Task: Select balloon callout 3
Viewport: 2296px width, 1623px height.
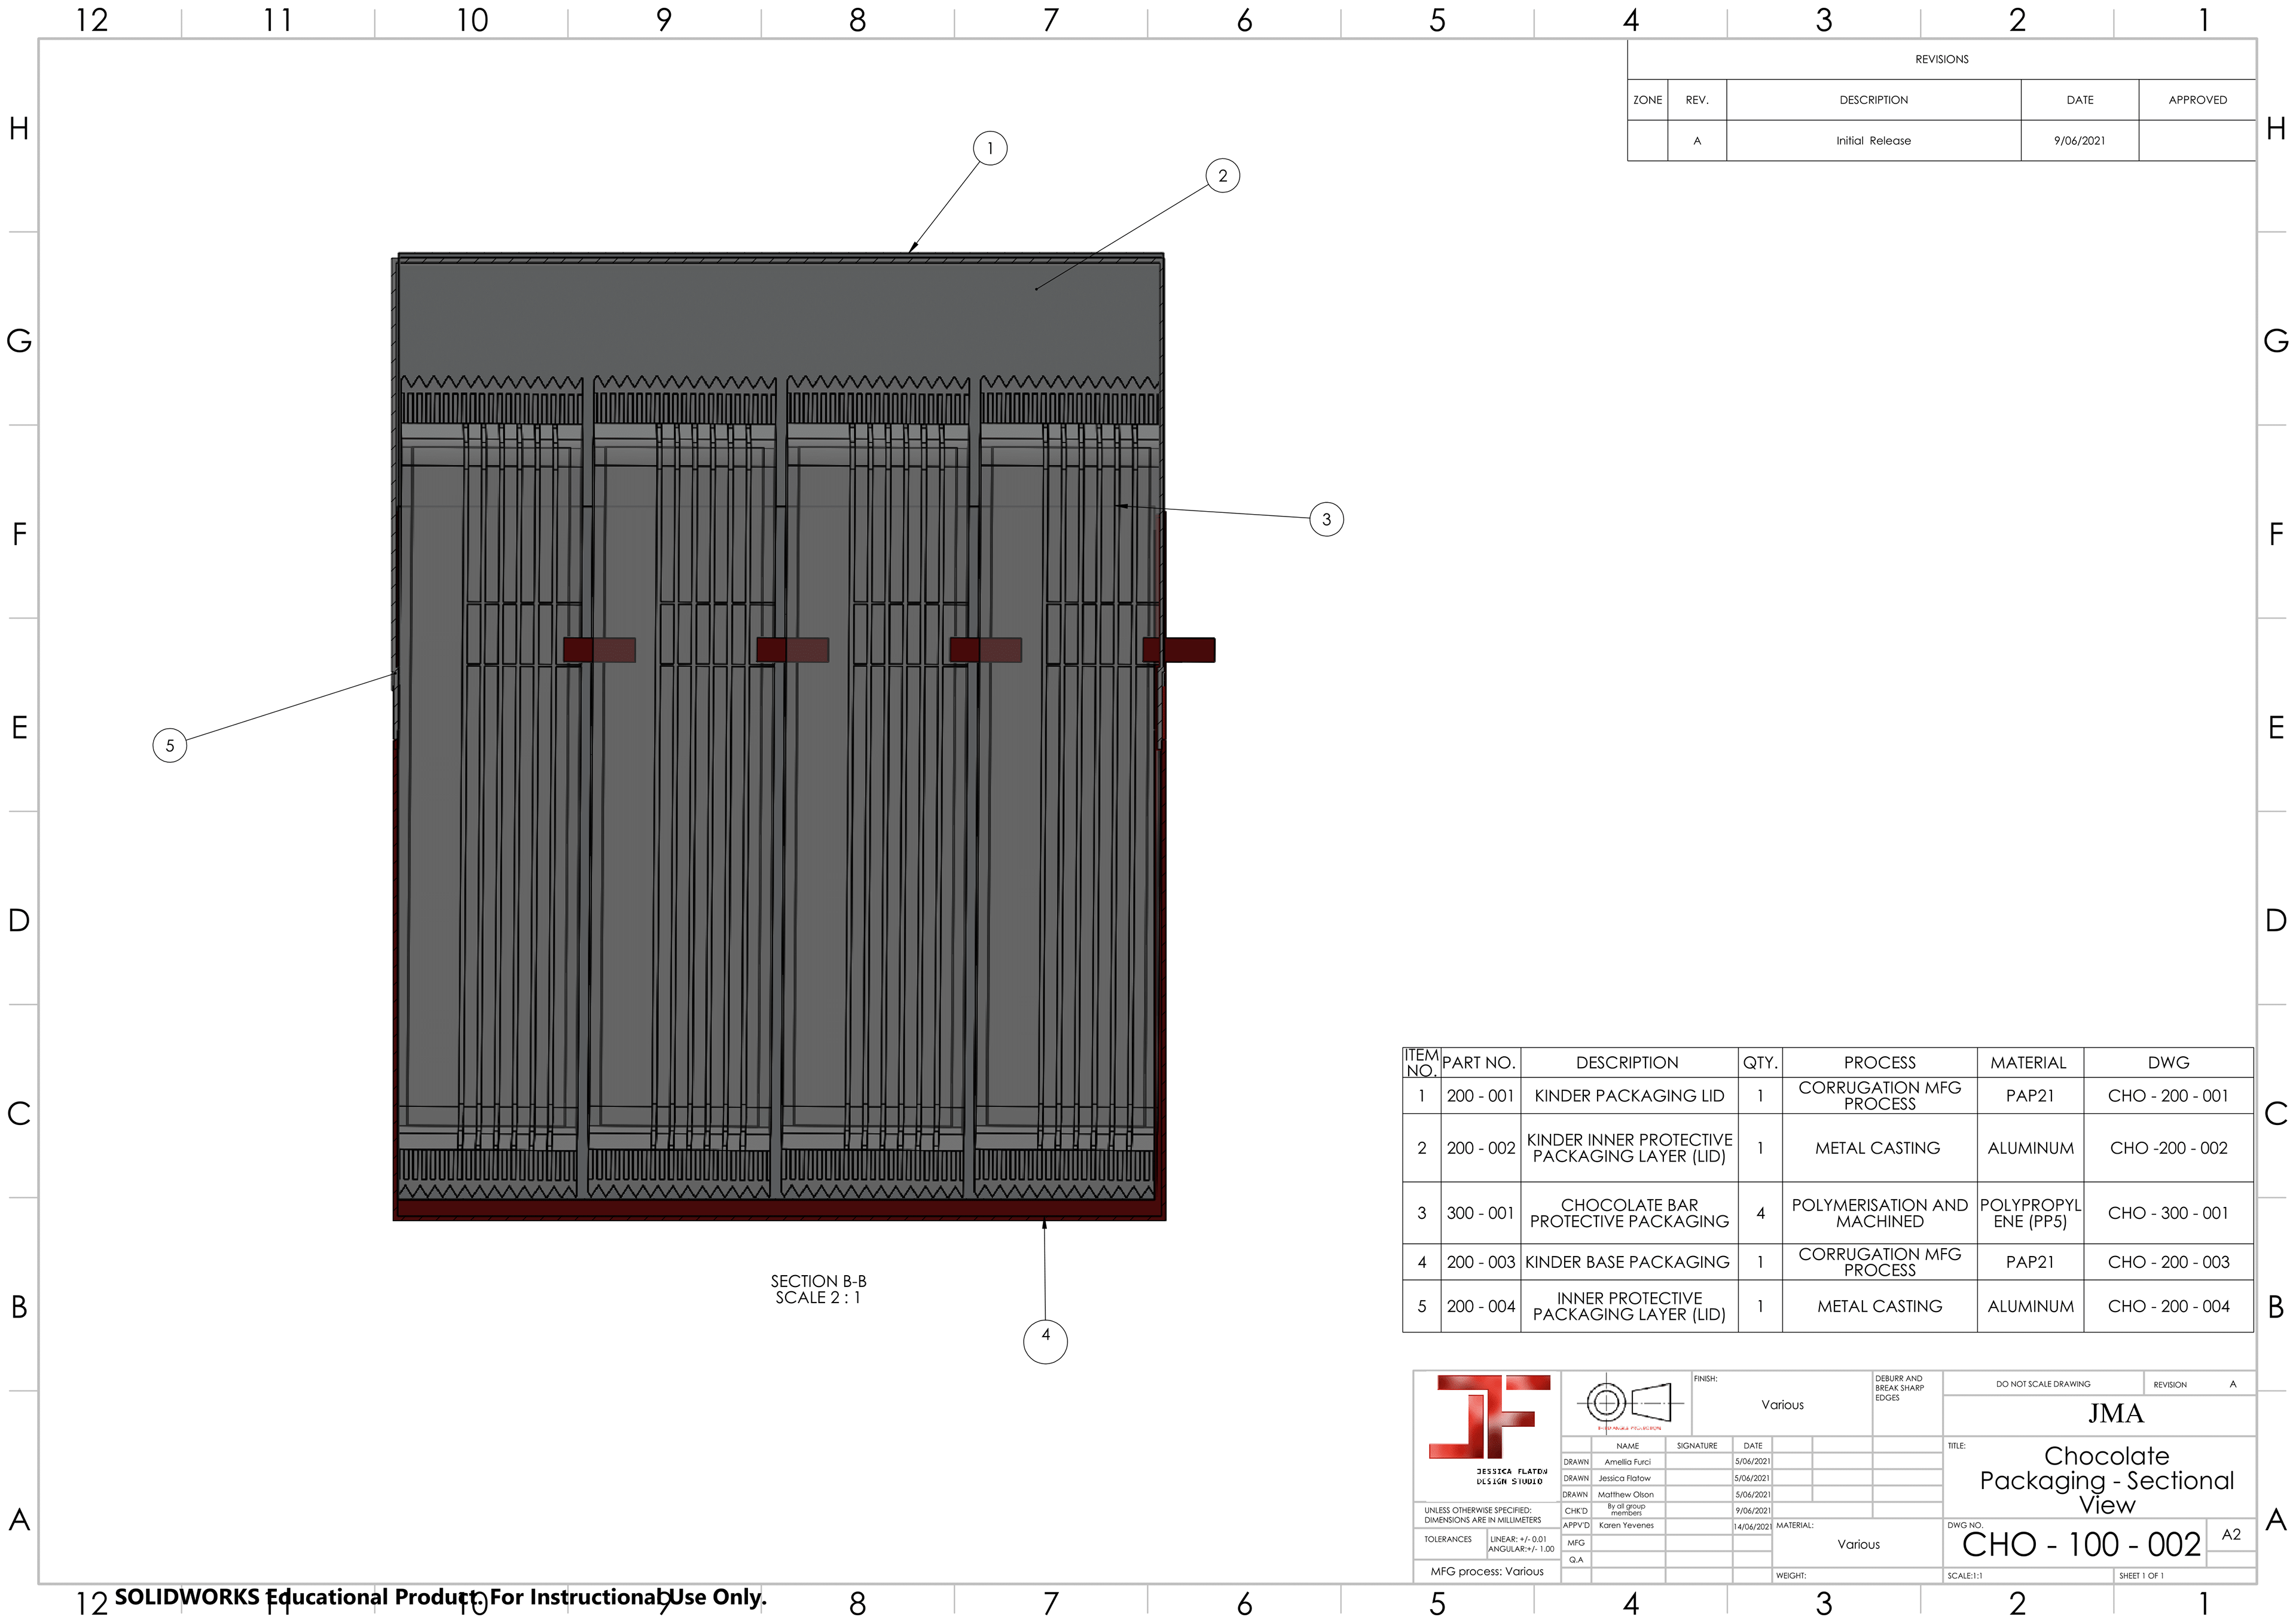Action: pos(1326,519)
